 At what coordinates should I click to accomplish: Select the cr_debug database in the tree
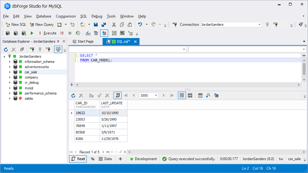pos(32,83)
